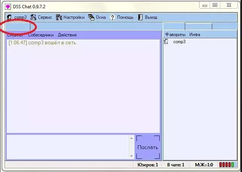The height and width of the screenshot is (172, 242).
Task: Click the input box scroll down arrow
Action: (132, 156)
